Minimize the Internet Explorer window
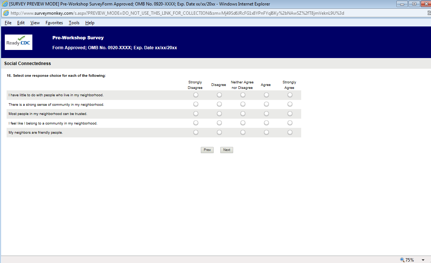 coord(402,4)
